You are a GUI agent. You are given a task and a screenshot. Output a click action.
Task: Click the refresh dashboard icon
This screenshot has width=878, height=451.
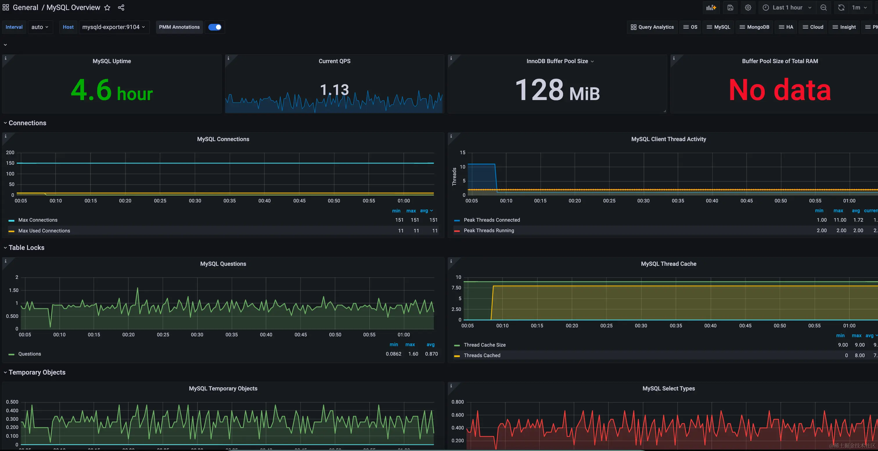point(841,8)
